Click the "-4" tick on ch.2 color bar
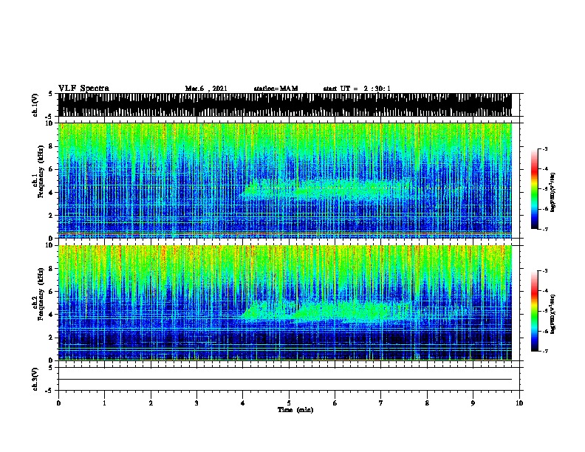The height and width of the screenshot is (452, 585). (x=544, y=291)
